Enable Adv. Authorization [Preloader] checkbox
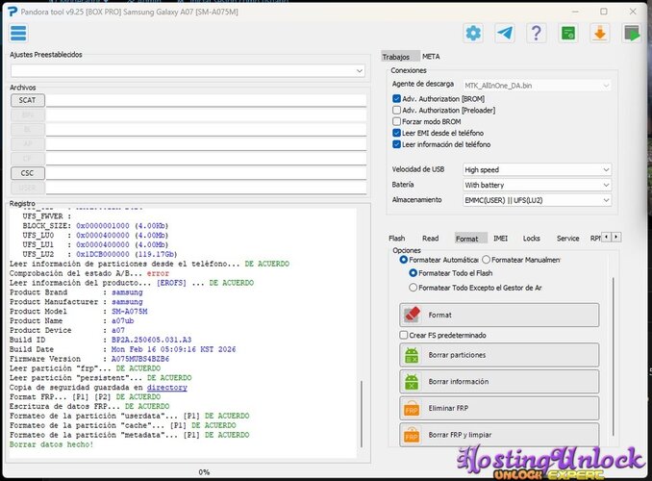Screen dimensions: 652x481 click(397, 110)
